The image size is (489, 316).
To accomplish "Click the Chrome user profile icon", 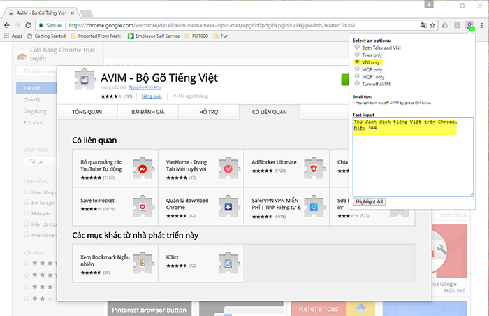I will pyautogui.click(x=429, y=4).
